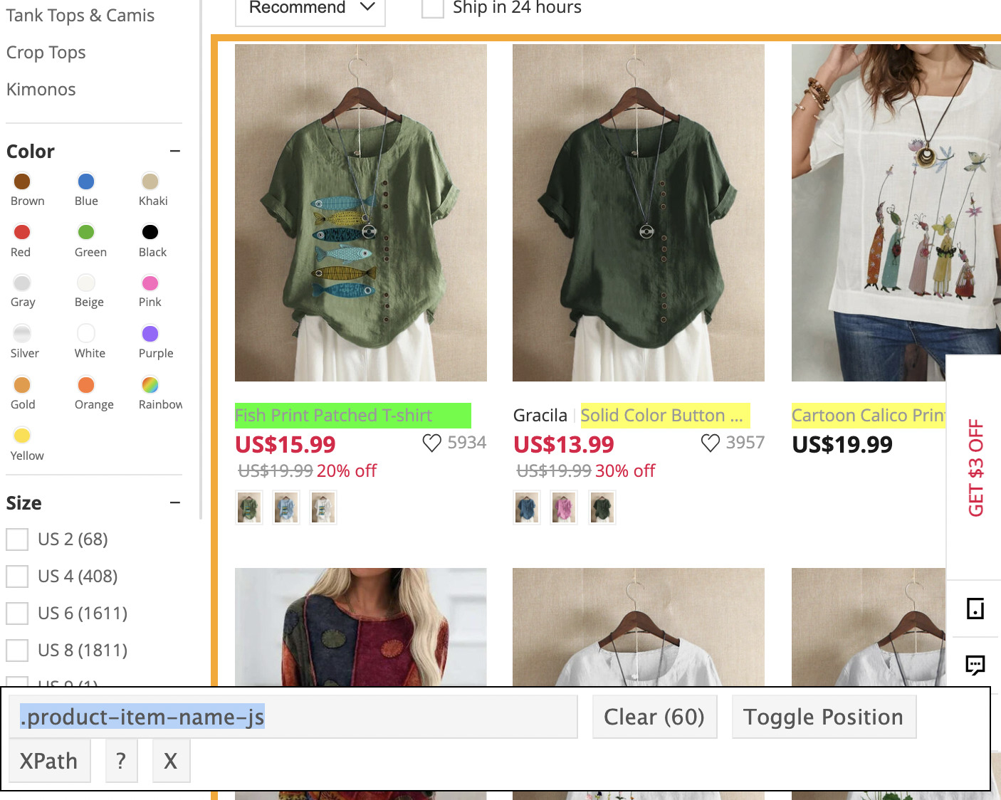
Task: Open the GET $3 OFF promo tab
Action: coord(975,467)
